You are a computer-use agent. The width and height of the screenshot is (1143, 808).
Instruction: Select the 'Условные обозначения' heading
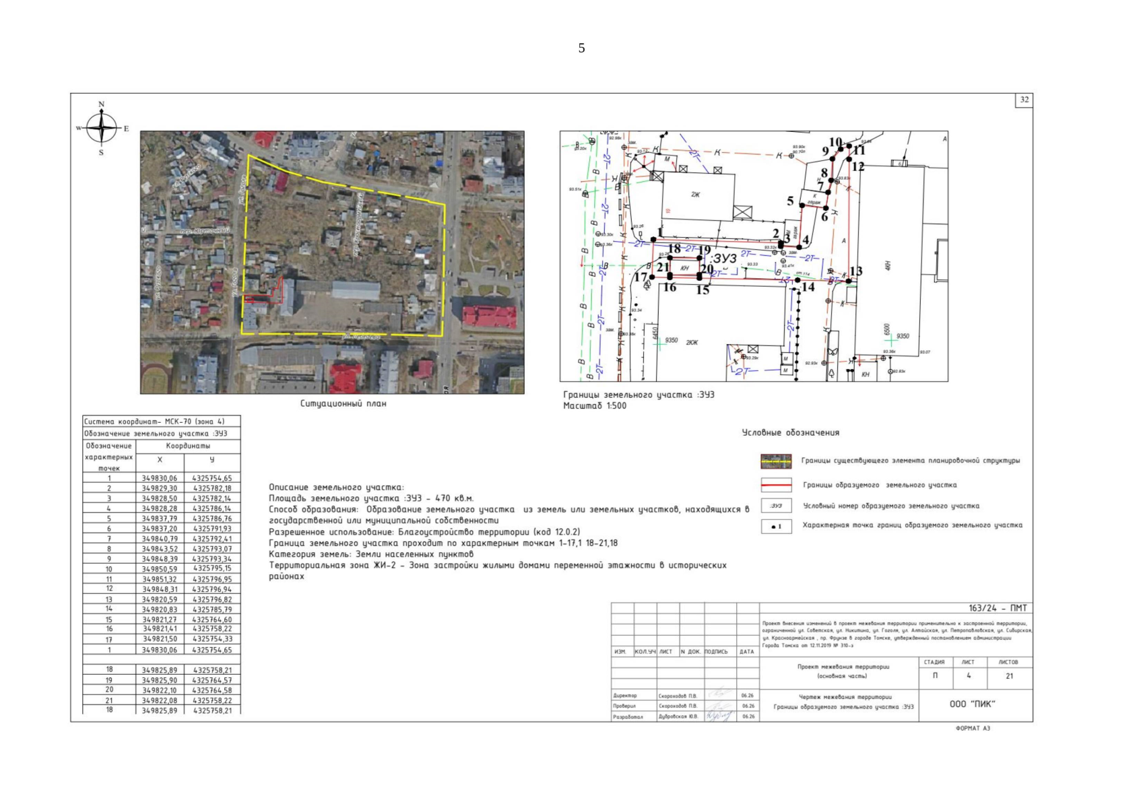tap(791, 432)
